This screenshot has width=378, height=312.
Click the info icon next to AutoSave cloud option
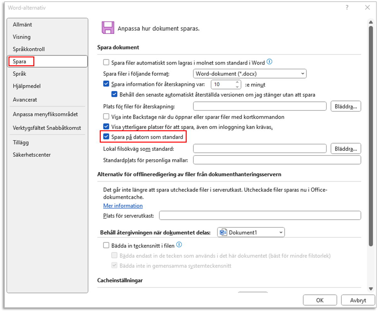coord(269,62)
